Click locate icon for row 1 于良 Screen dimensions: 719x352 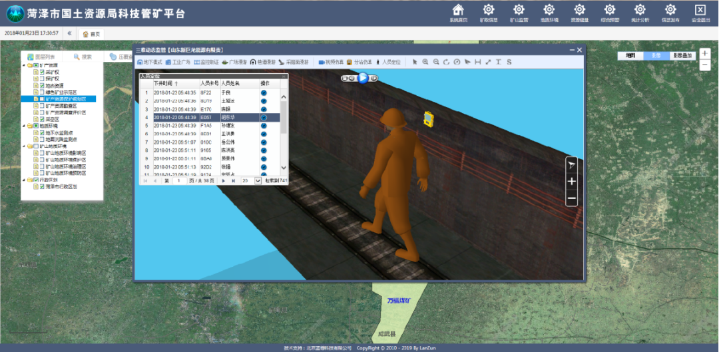pos(264,92)
